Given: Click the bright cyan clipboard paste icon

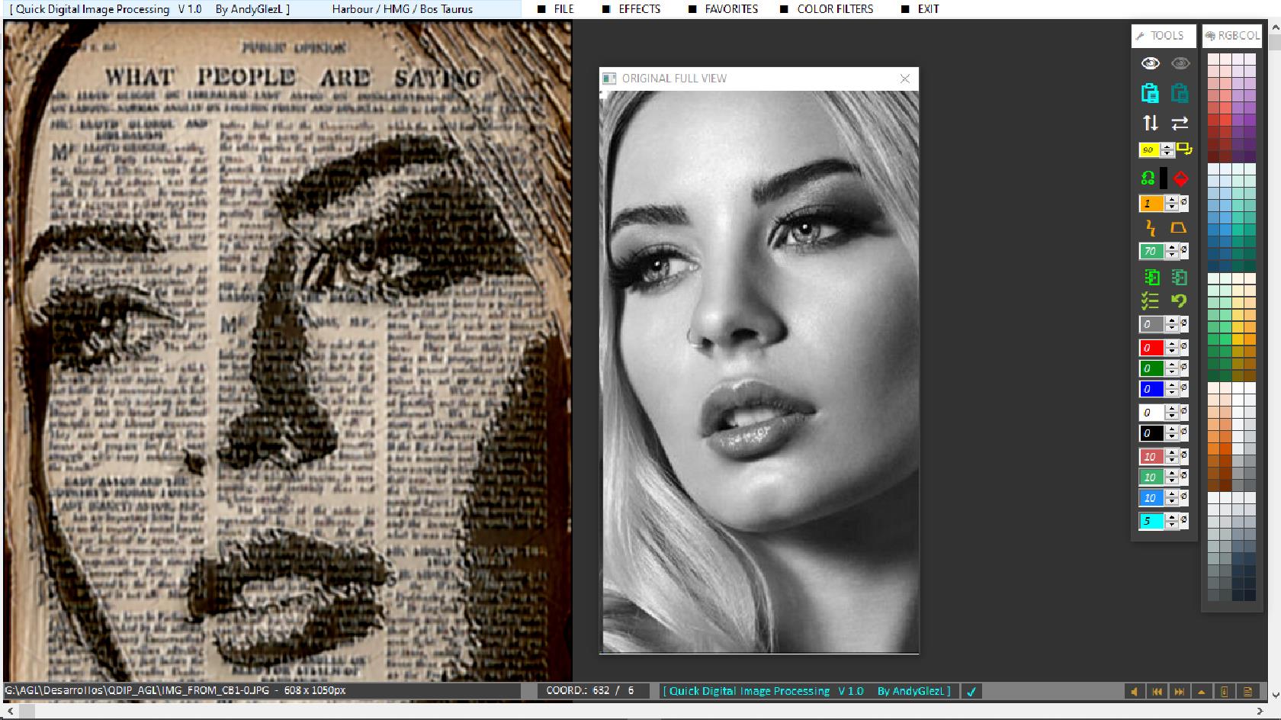Looking at the screenshot, I should click(1150, 93).
